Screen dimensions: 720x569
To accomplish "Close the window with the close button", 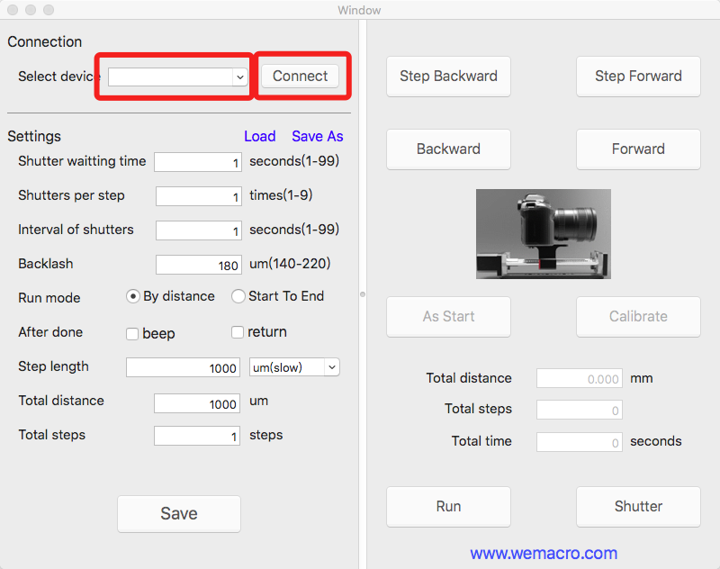I will pos(13,10).
